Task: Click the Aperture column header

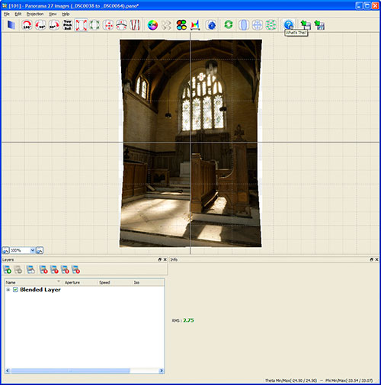Action: point(80,282)
